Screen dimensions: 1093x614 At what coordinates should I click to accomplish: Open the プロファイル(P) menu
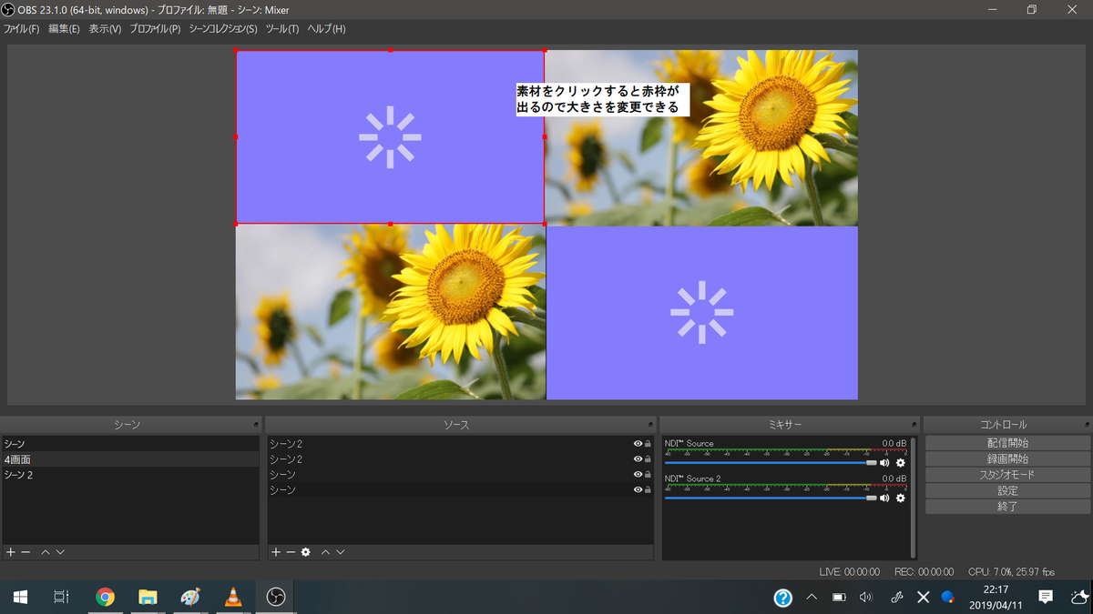click(x=155, y=29)
